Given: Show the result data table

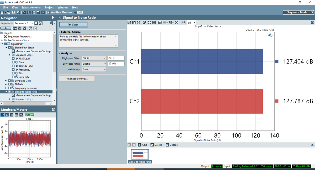Looking at the screenshot, I should coord(160,22).
